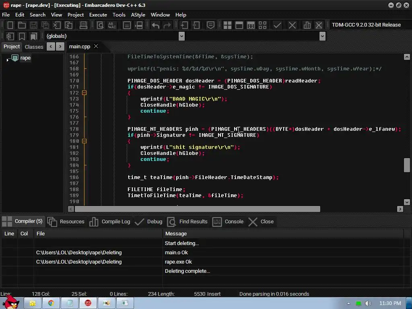Click the Profile analysis bar-chart icon
The height and width of the screenshot is (309, 412).
[307, 25]
